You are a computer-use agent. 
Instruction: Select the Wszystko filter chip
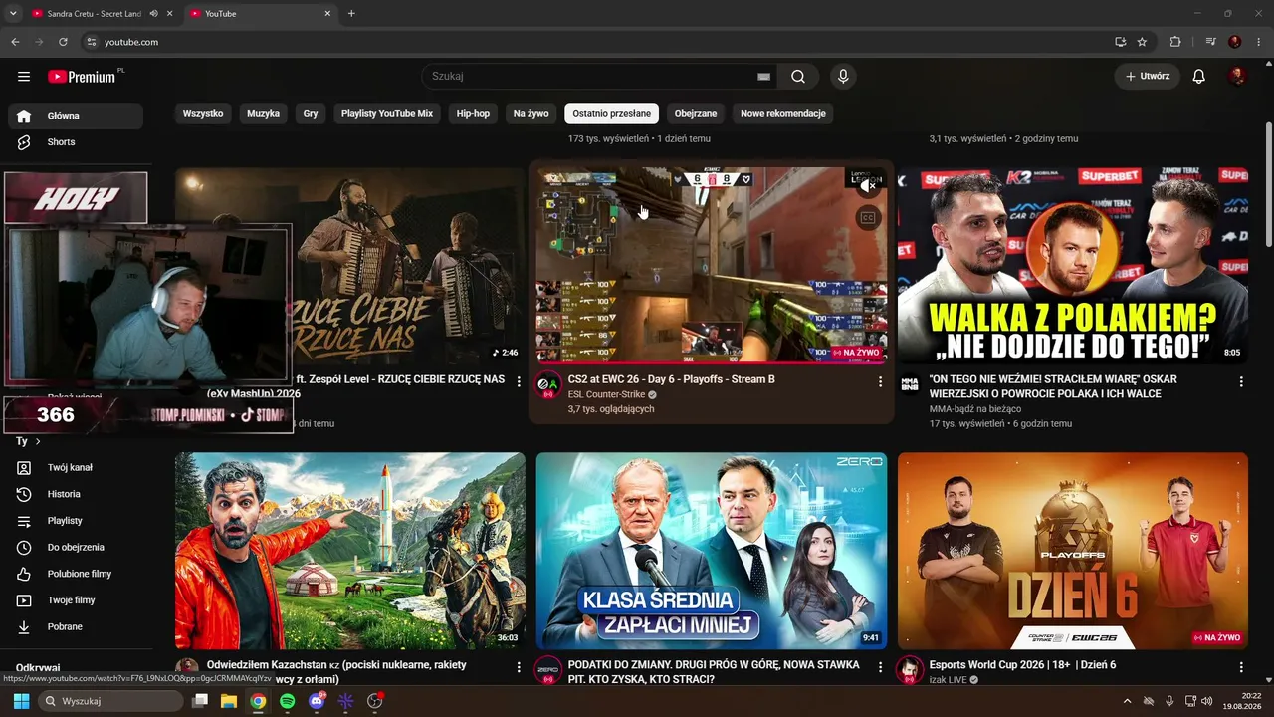(203, 114)
